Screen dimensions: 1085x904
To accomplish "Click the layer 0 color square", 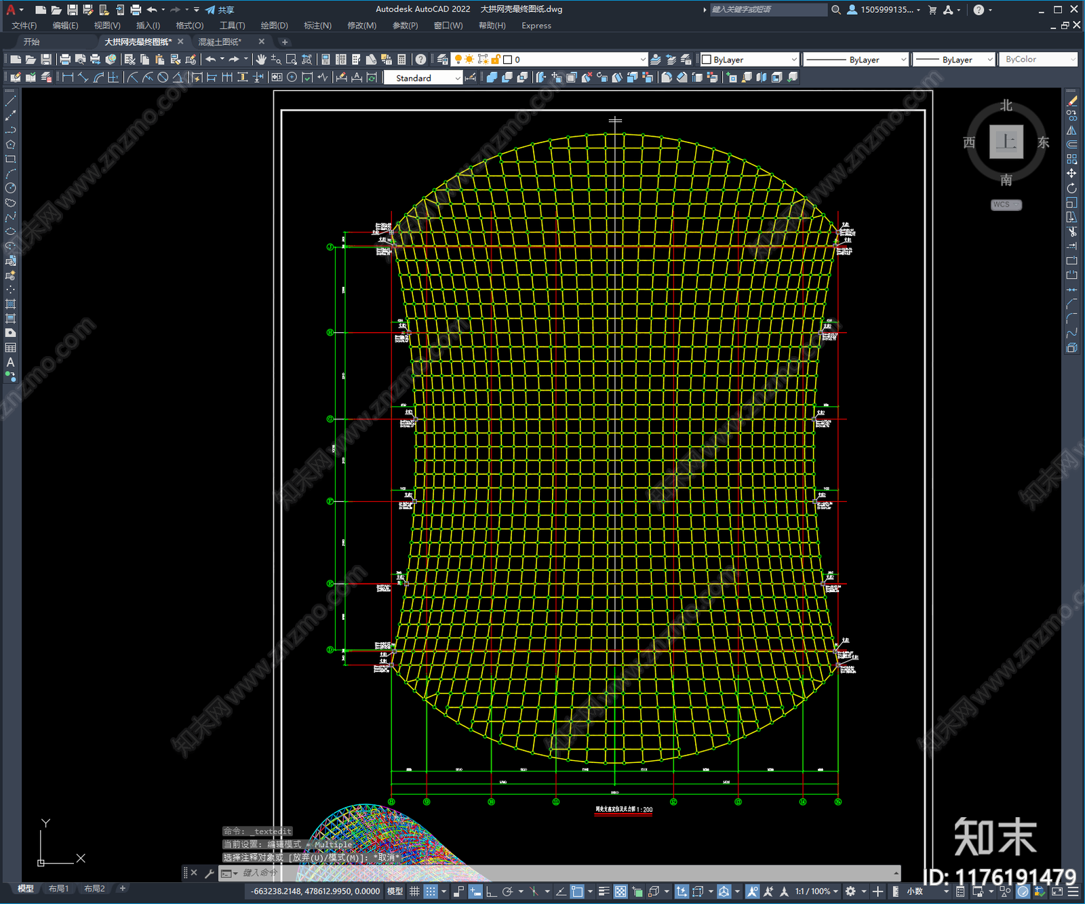I will [x=507, y=60].
